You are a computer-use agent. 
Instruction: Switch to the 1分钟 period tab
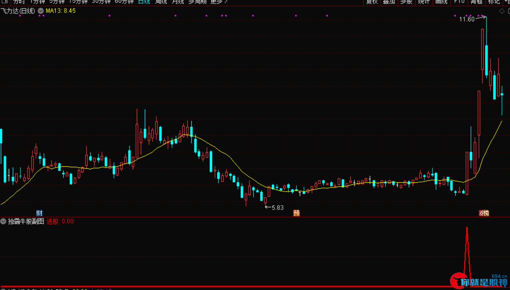pos(38,2)
